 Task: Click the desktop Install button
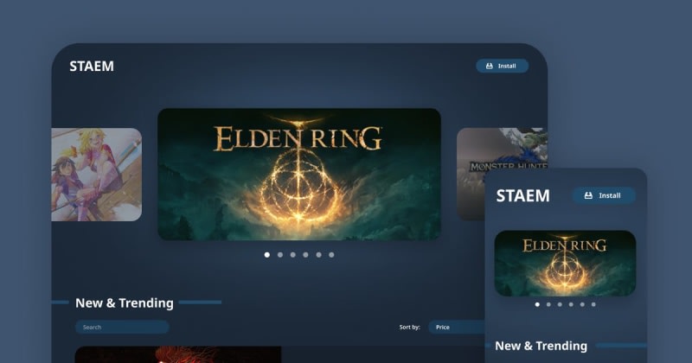click(503, 66)
